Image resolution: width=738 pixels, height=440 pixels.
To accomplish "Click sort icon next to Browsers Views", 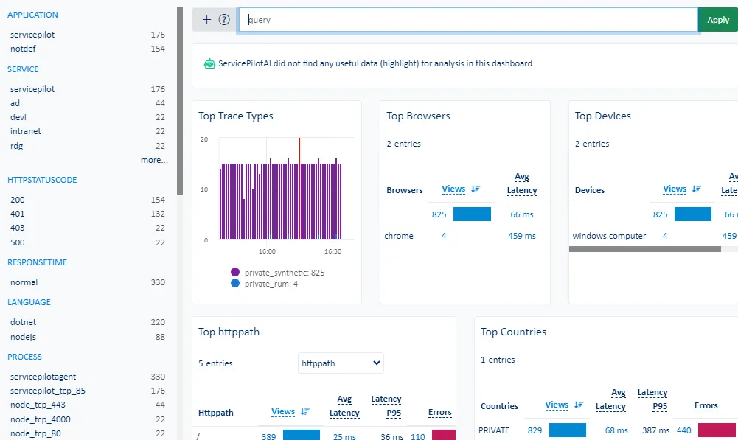I will pyautogui.click(x=476, y=189).
